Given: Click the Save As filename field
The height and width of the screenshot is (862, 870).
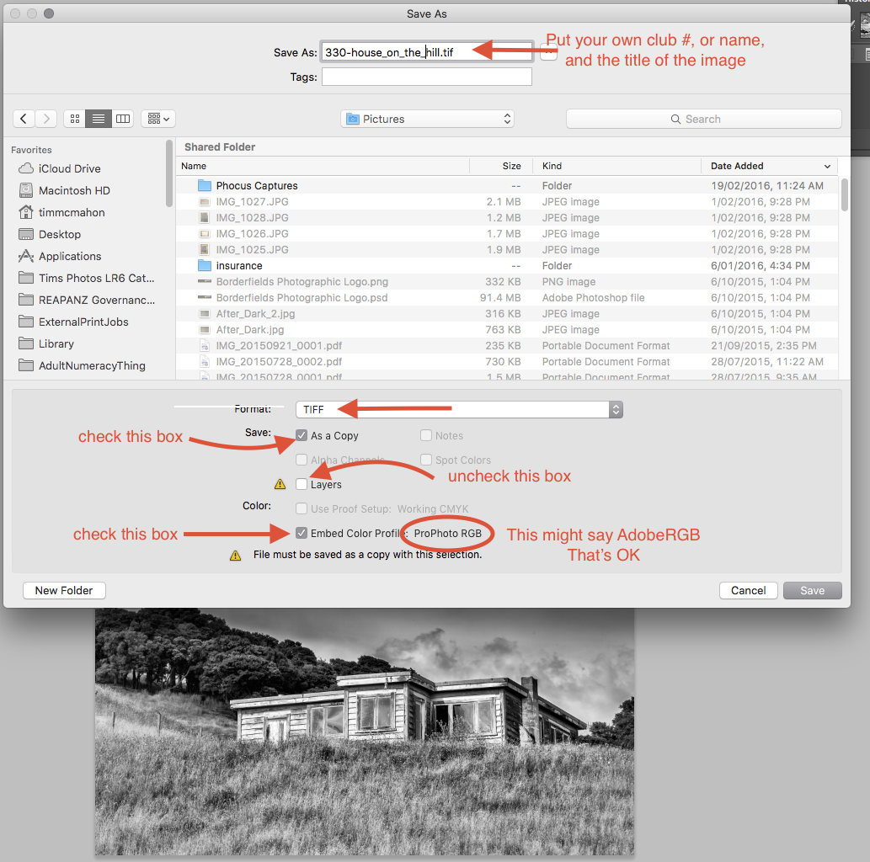Looking at the screenshot, I should click(x=426, y=52).
